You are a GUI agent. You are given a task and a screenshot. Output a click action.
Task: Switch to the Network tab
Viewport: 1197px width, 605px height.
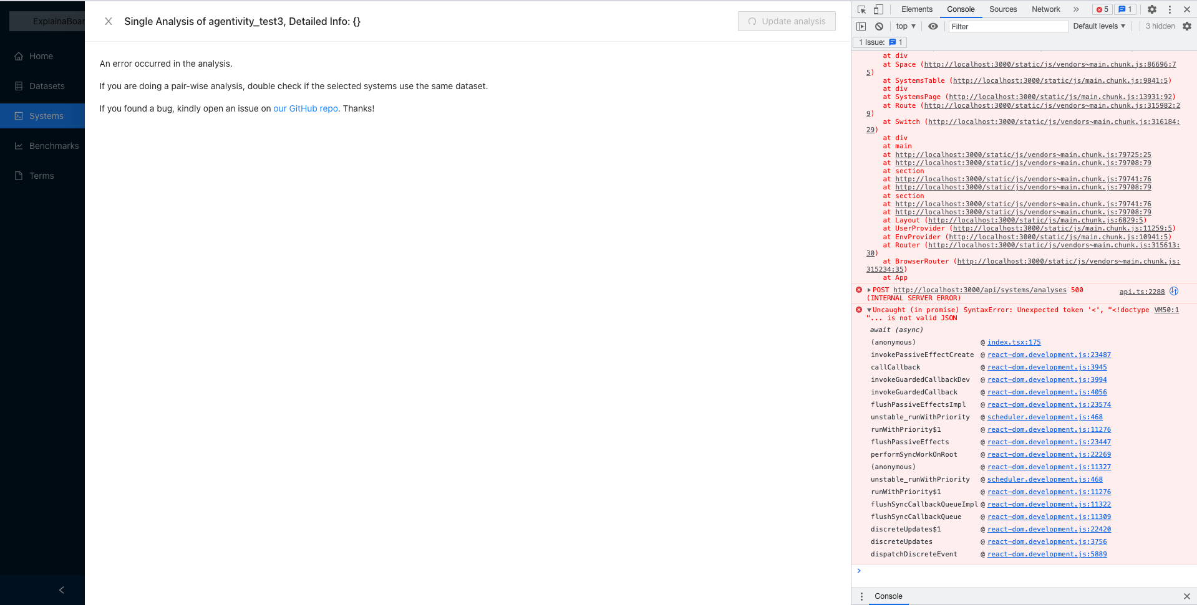1045,9
